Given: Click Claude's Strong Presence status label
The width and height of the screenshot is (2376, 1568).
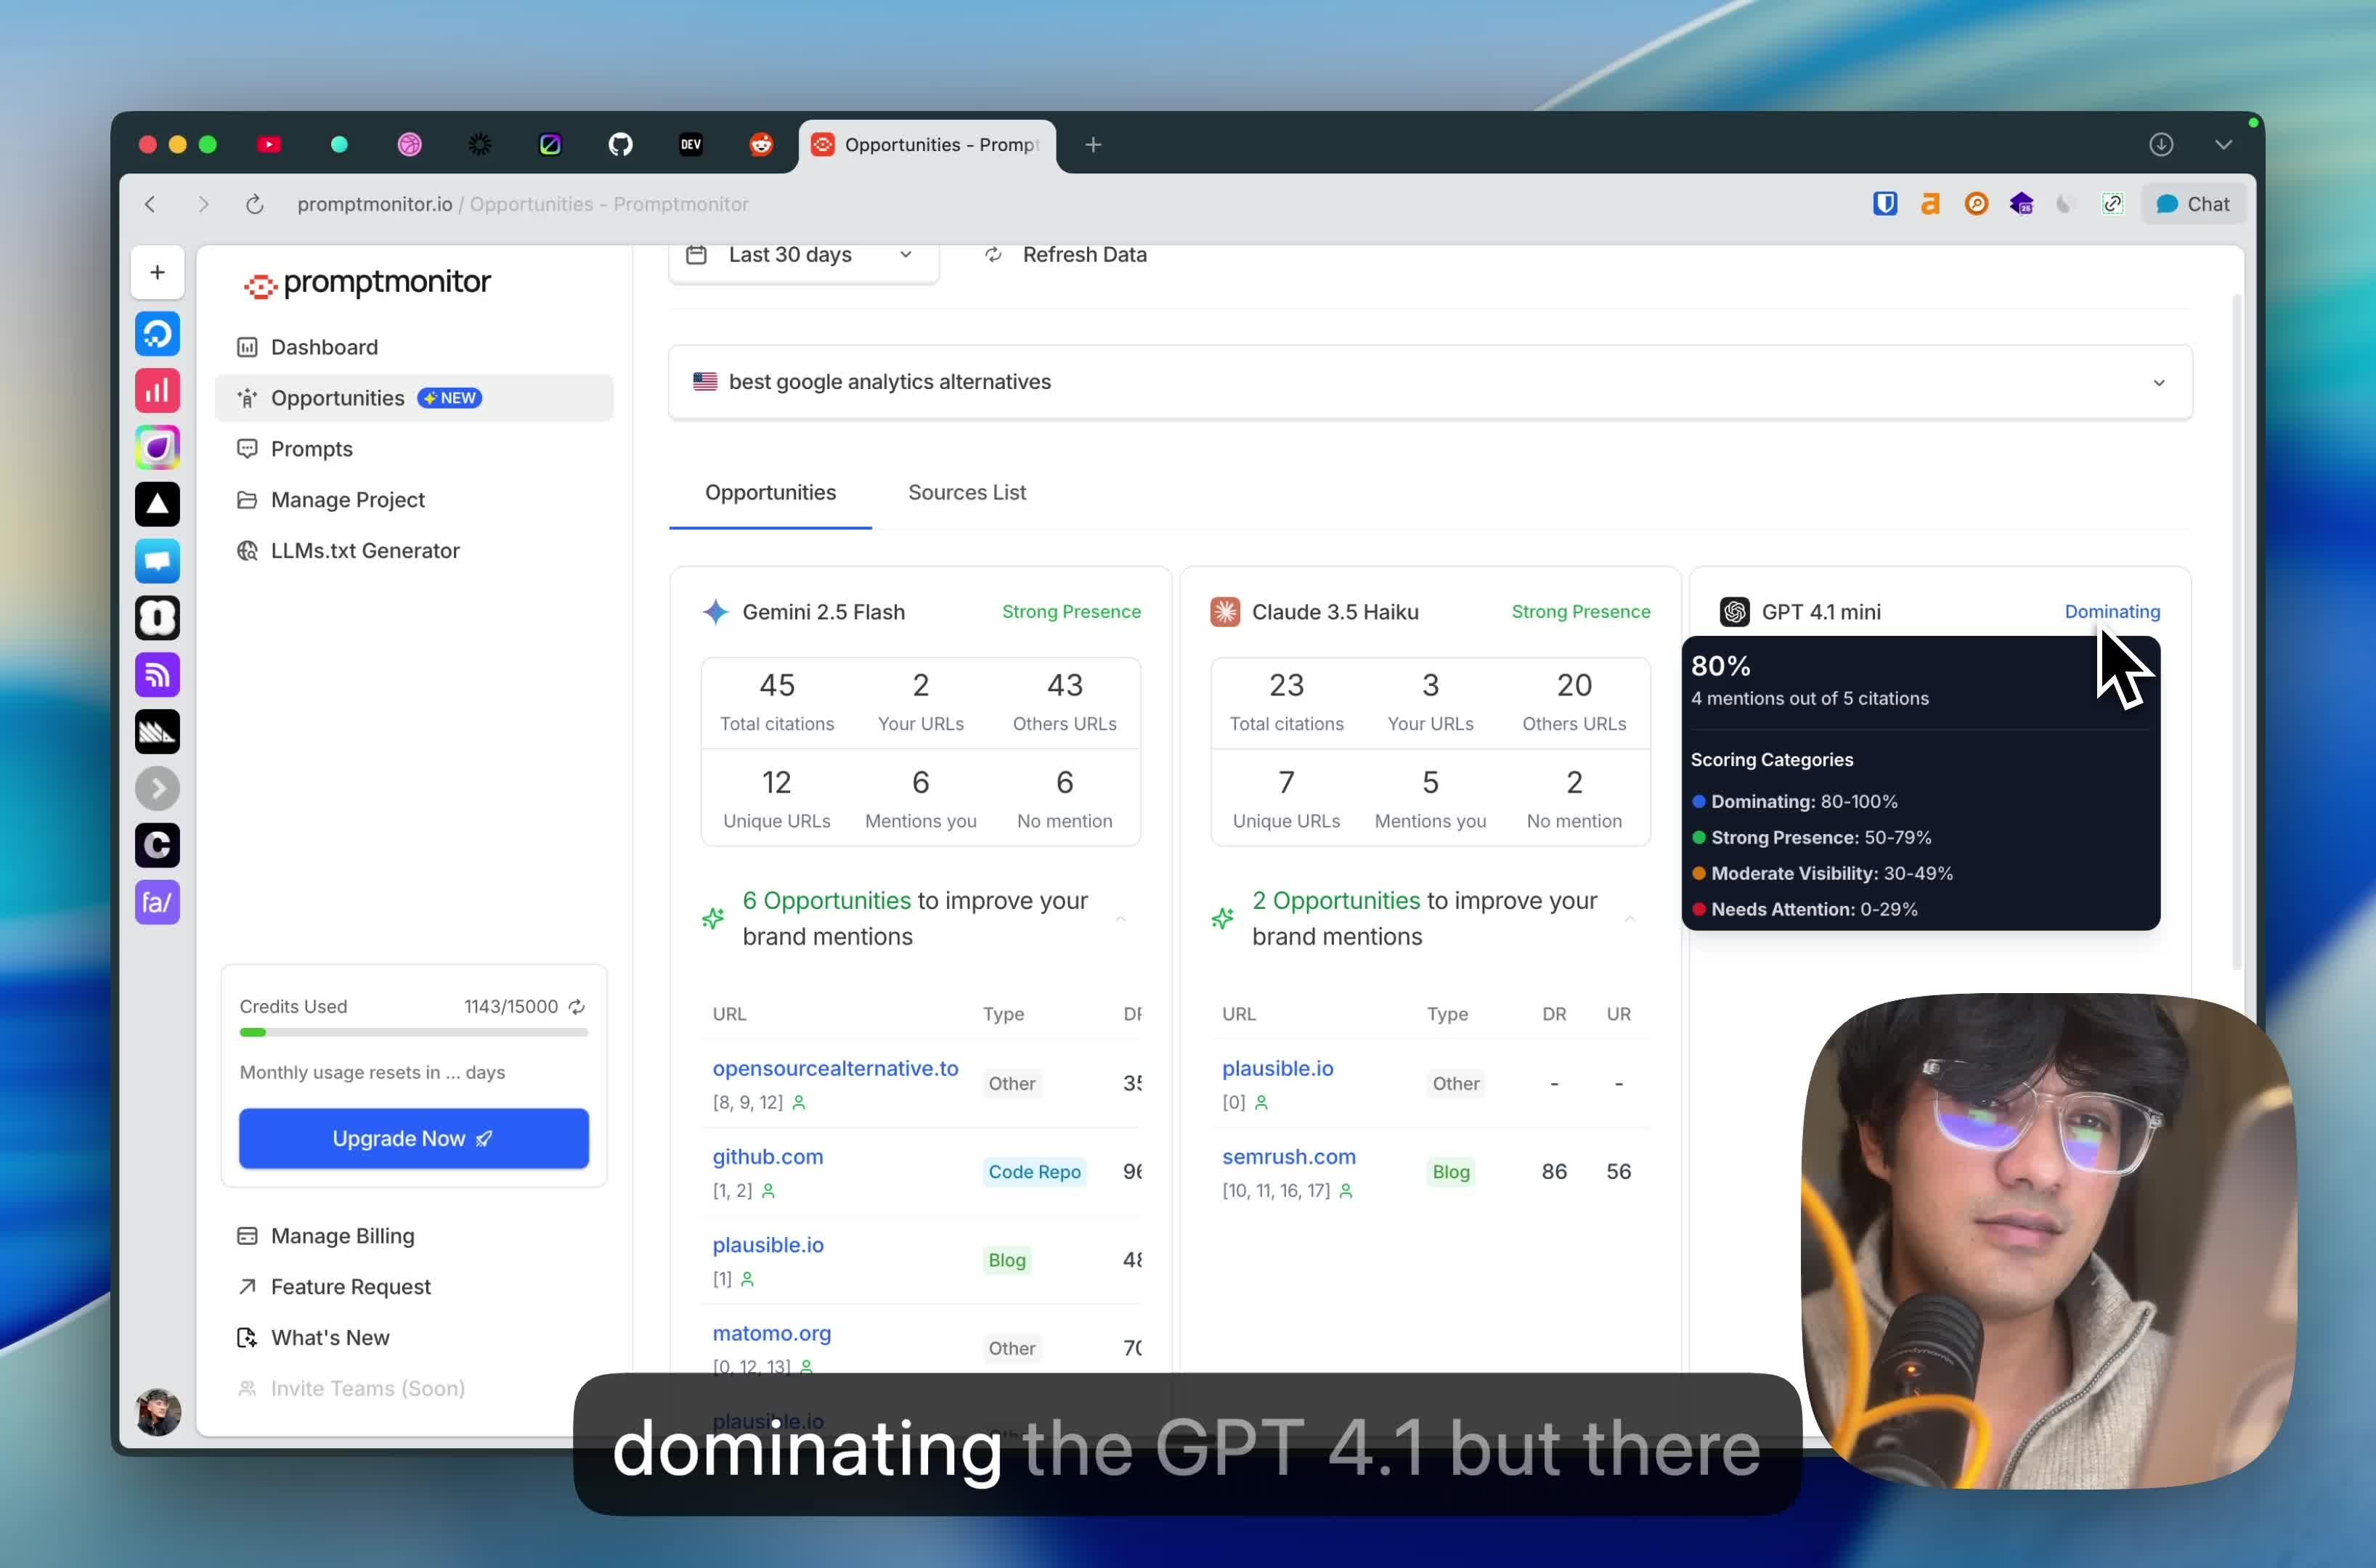Looking at the screenshot, I should click(x=1581, y=612).
